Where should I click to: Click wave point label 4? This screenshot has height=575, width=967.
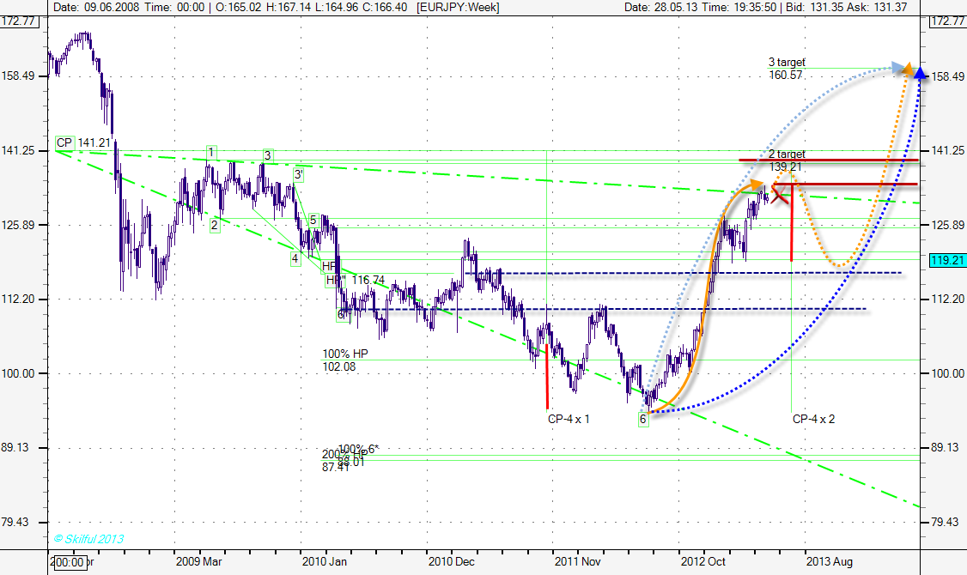pos(295,257)
